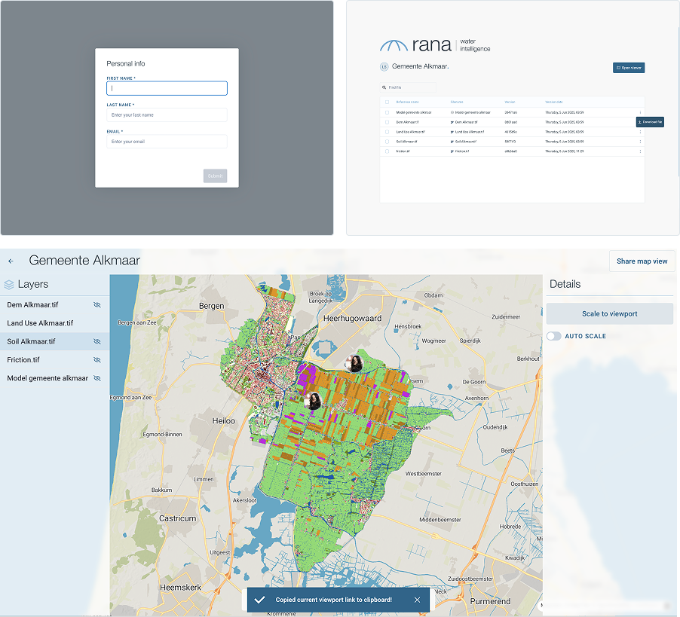Click the lower user avatar marker on map
This screenshot has height=617, width=680.
point(314,401)
